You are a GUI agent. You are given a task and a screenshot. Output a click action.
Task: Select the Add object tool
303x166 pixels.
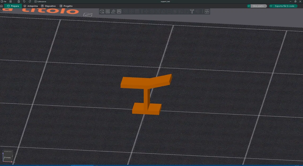[102, 11]
